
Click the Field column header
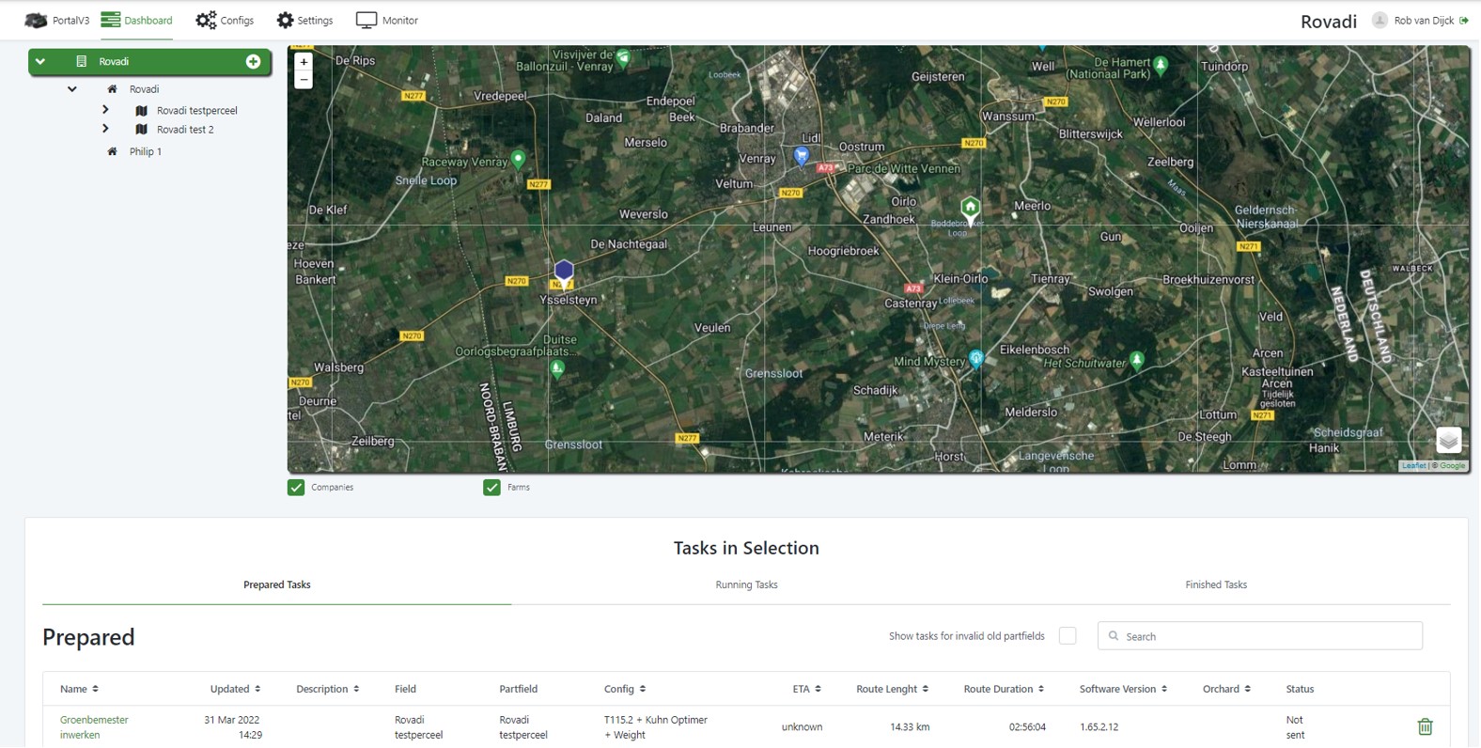[405, 689]
